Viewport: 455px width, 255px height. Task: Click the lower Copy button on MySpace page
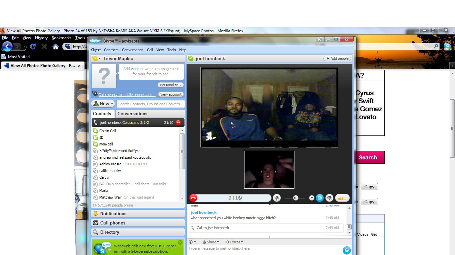[x=369, y=202]
